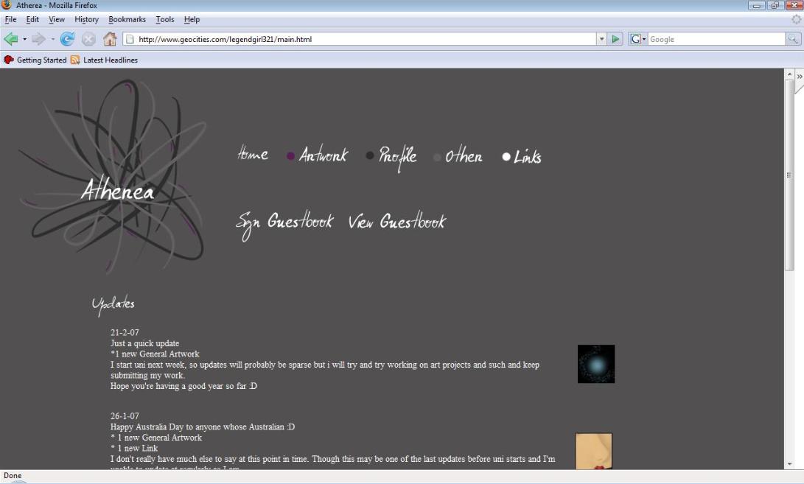Open the View Guestbook link

[x=397, y=221]
